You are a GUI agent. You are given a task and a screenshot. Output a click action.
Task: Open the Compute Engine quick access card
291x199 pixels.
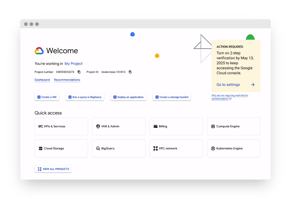pos(234,126)
